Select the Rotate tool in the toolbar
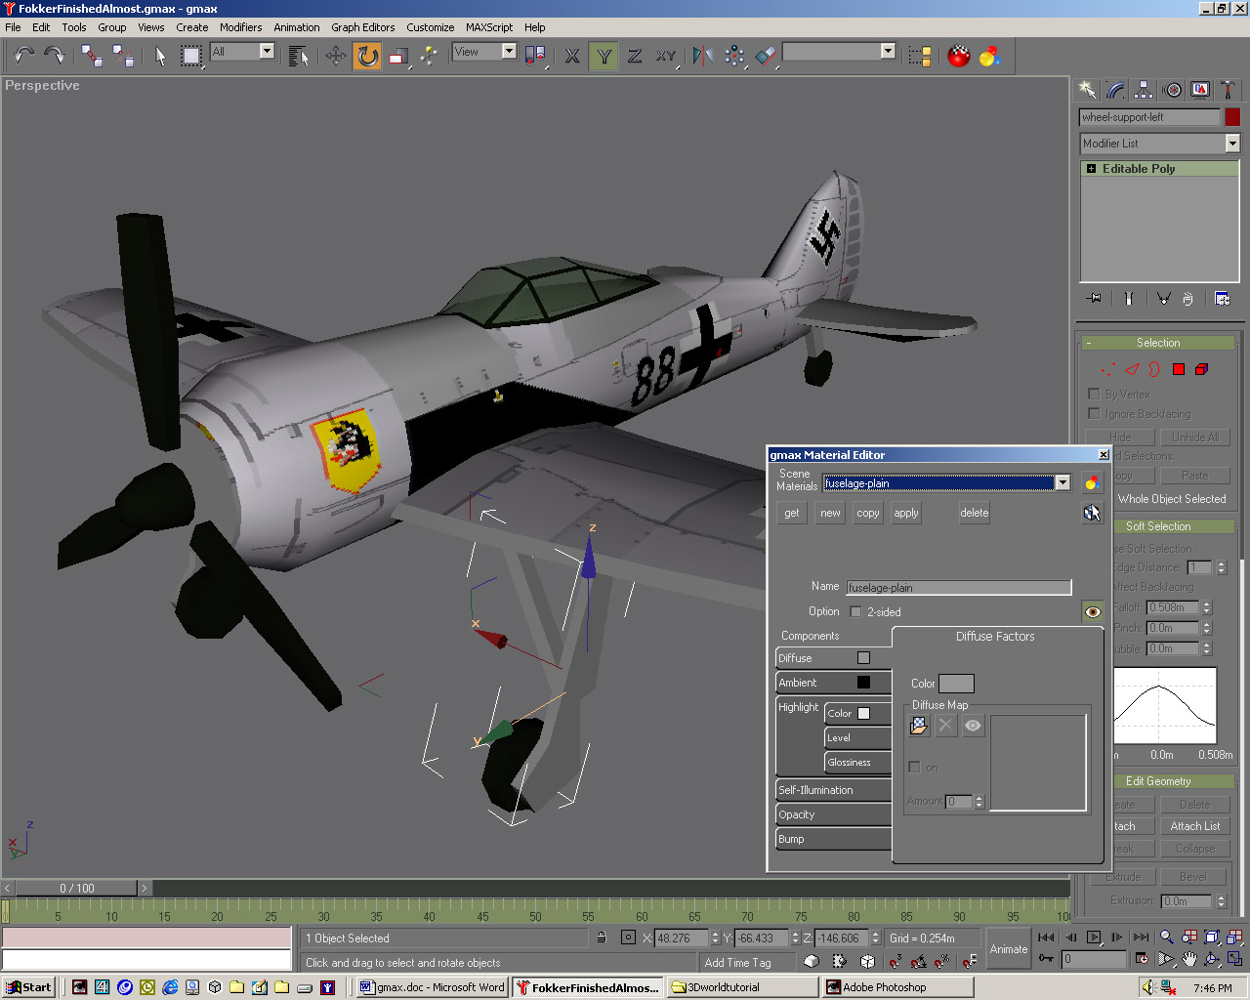 [x=367, y=56]
